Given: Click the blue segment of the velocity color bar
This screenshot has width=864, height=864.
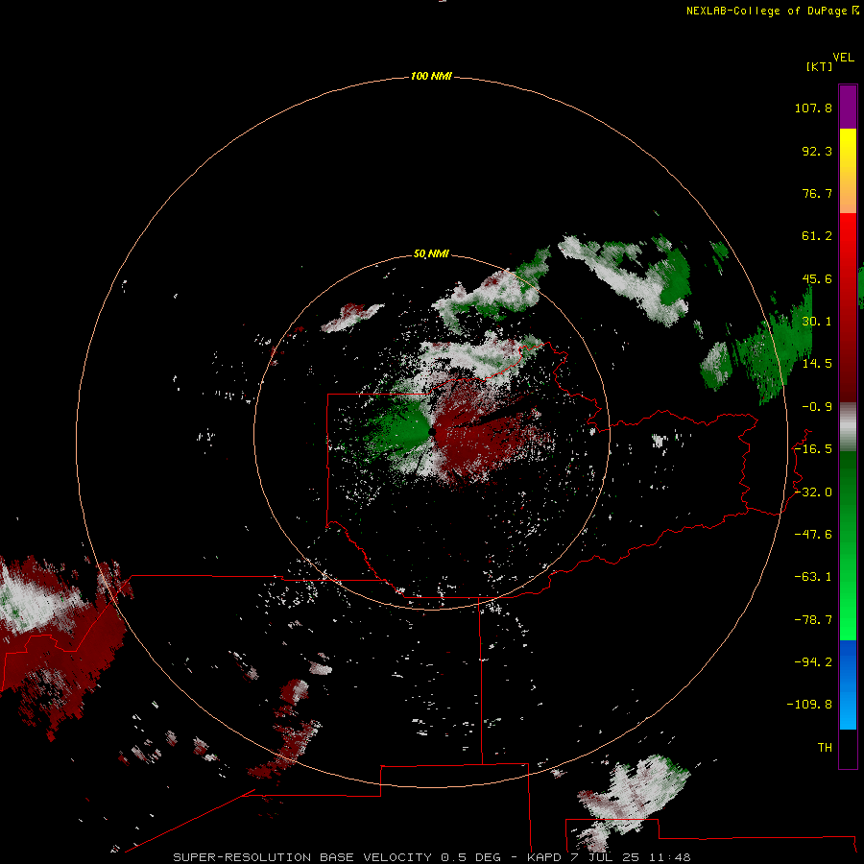Looking at the screenshot, I should click(848, 684).
